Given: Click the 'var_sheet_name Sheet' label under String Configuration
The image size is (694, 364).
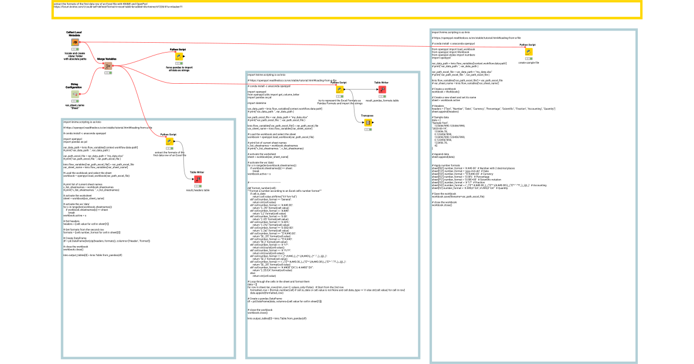Looking at the screenshot, I should (74, 106).
